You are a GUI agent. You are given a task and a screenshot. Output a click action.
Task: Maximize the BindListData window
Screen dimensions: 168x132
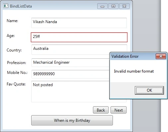[113, 6]
